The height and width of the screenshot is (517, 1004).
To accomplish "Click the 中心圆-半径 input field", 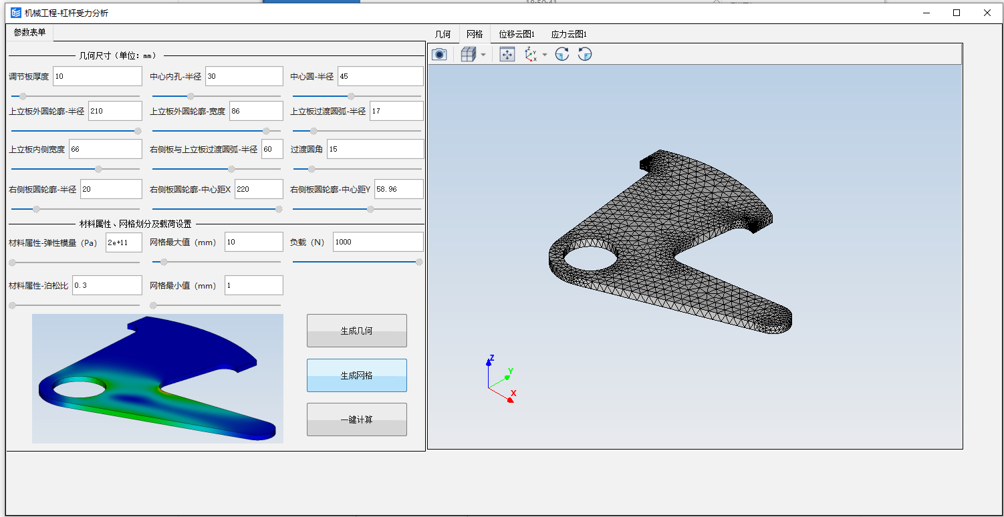I will pyautogui.click(x=380, y=76).
